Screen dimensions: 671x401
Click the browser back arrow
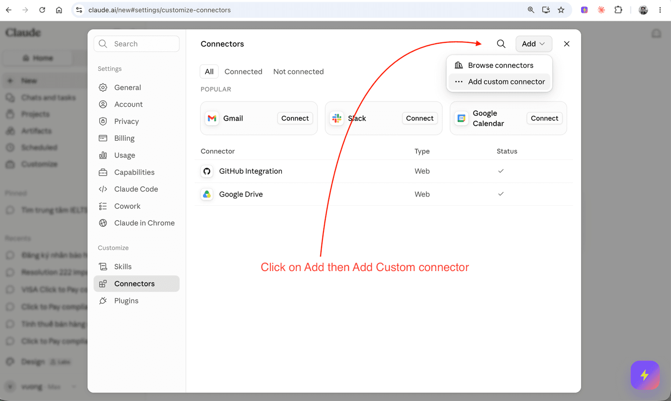[x=8, y=10]
